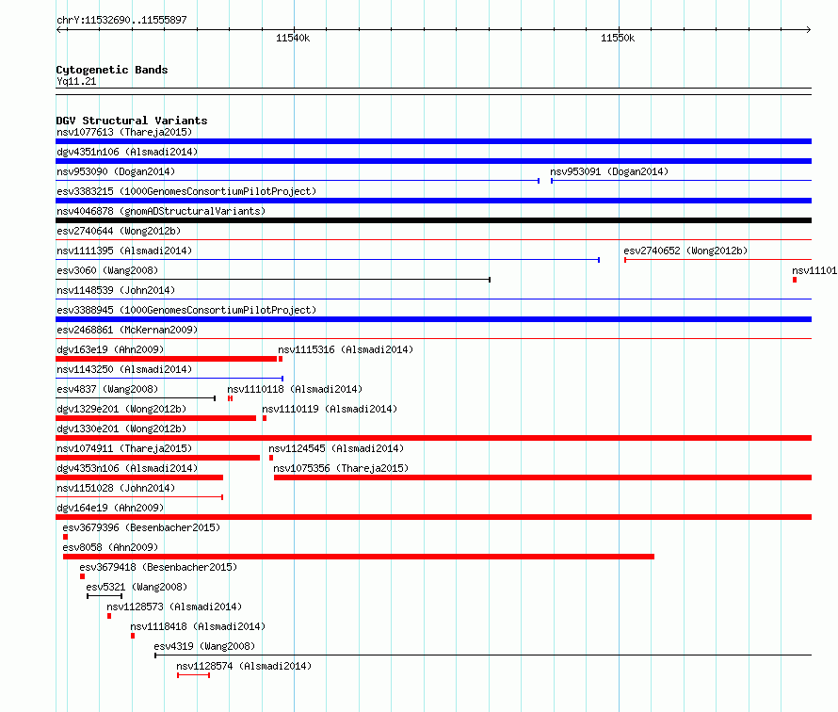This screenshot has width=838, height=712.
Task: Open dgv1330e201 (Wong2012b) label
Action: pyautogui.click(x=121, y=429)
